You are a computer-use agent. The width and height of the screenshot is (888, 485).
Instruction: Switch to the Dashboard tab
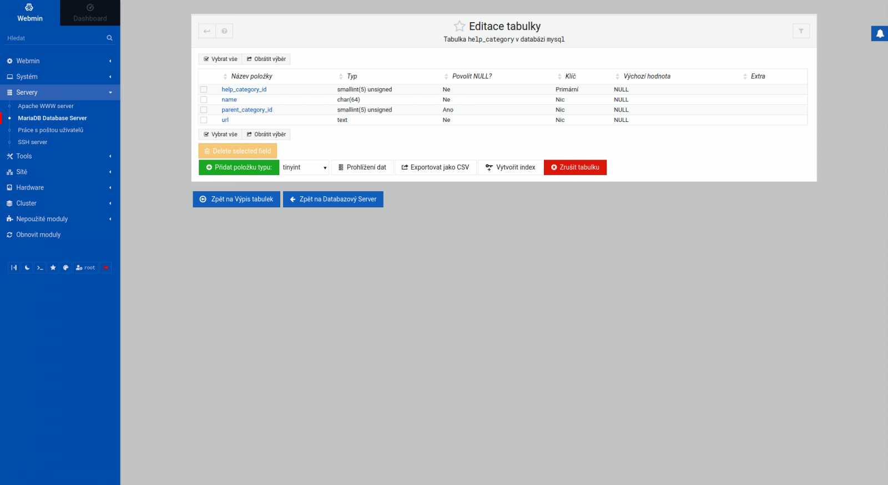click(90, 13)
